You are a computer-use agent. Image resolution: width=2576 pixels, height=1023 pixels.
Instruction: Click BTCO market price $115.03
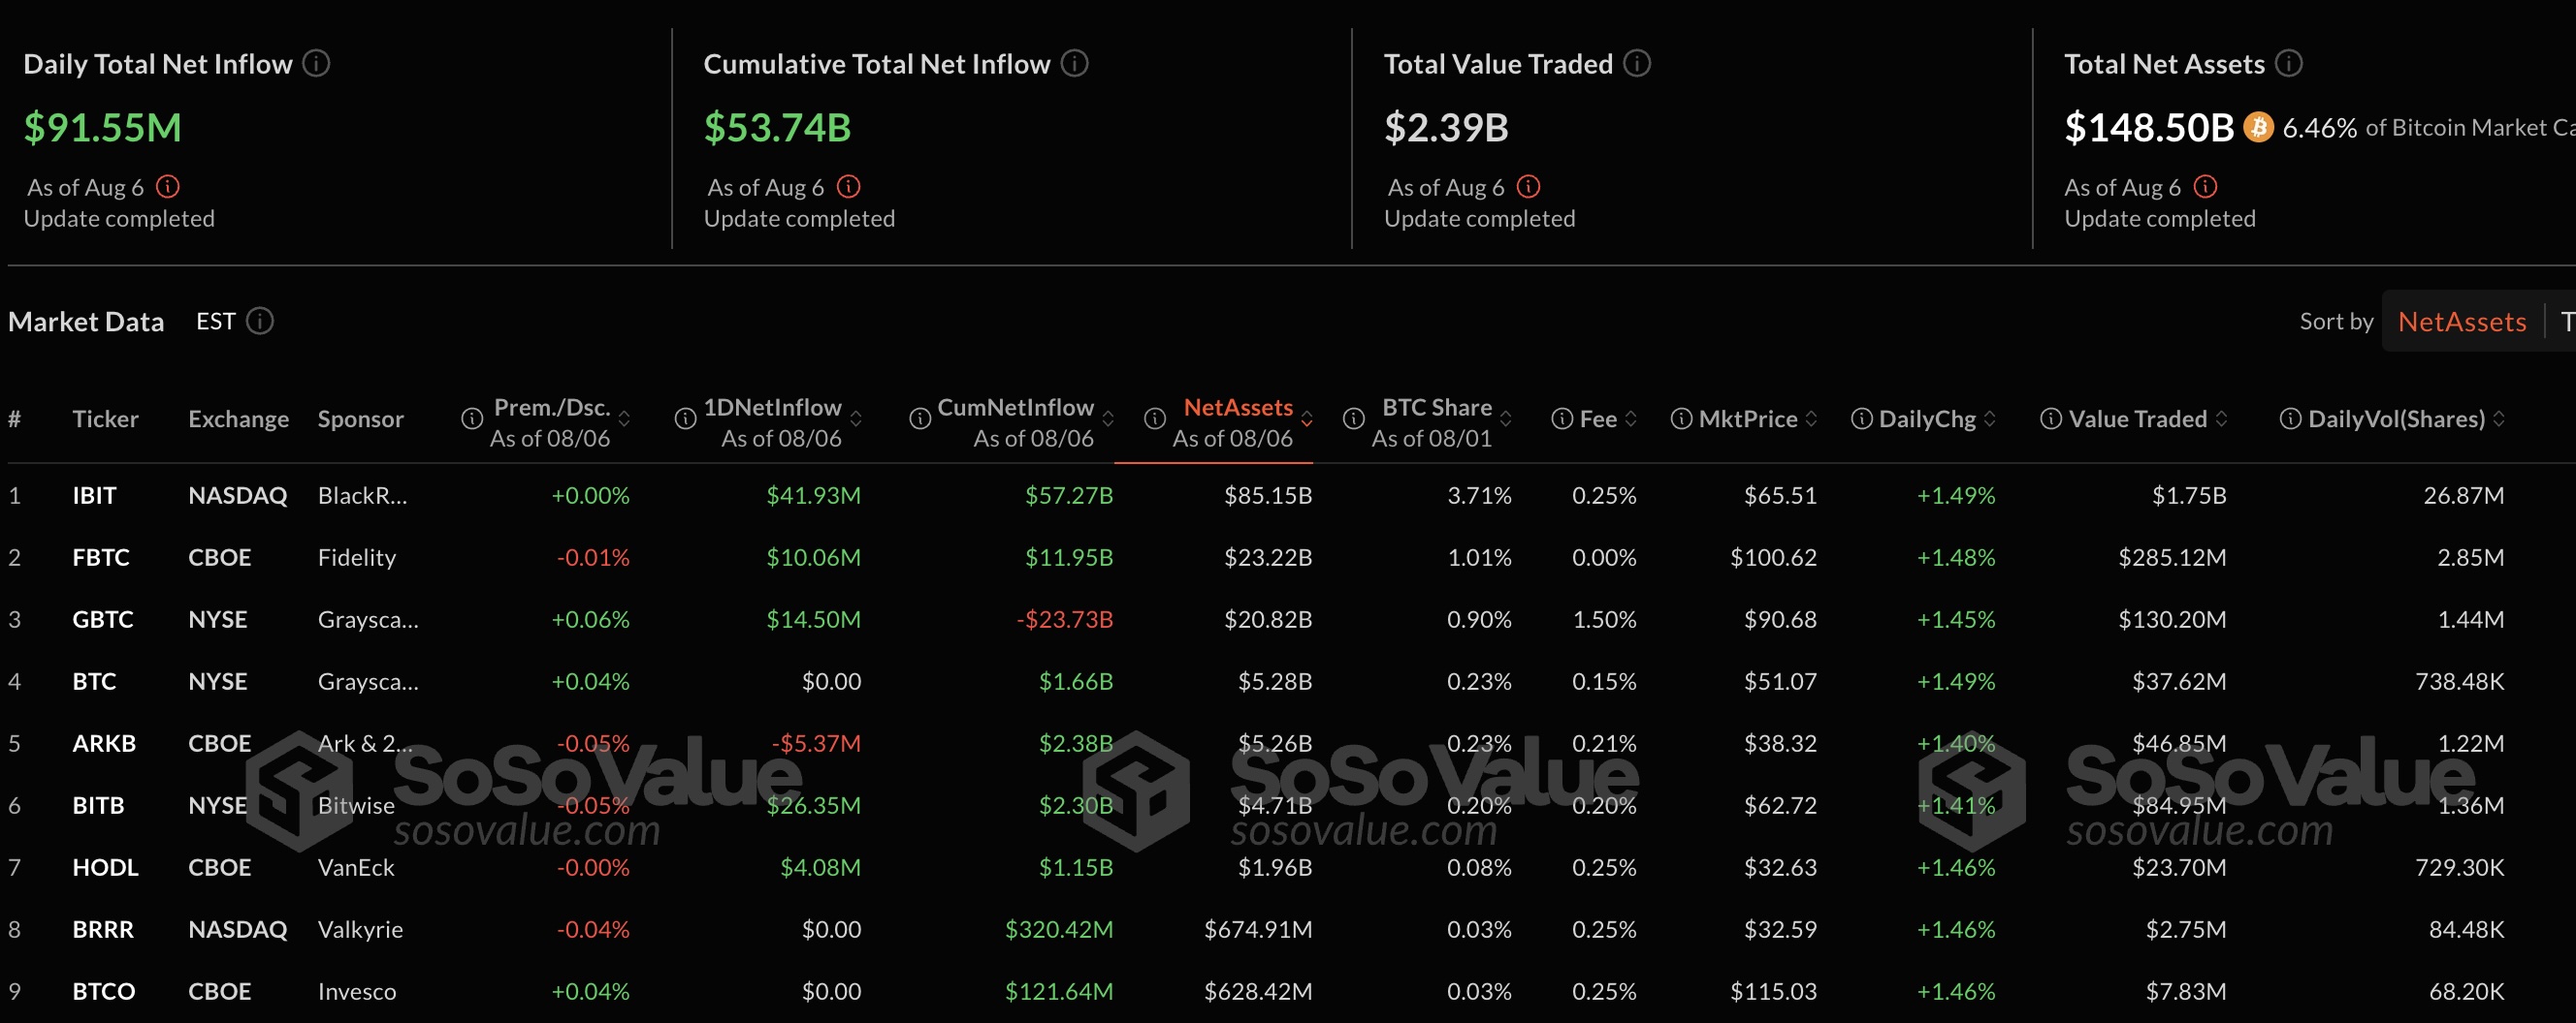pyautogui.click(x=1774, y=991)
